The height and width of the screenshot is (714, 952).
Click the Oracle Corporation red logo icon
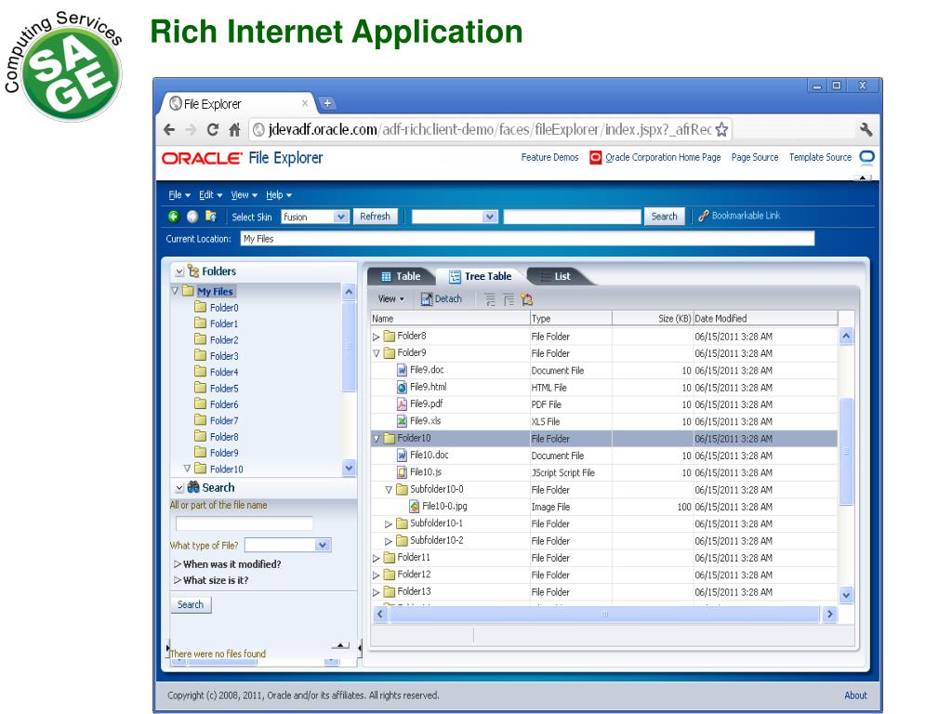point(596,157)
